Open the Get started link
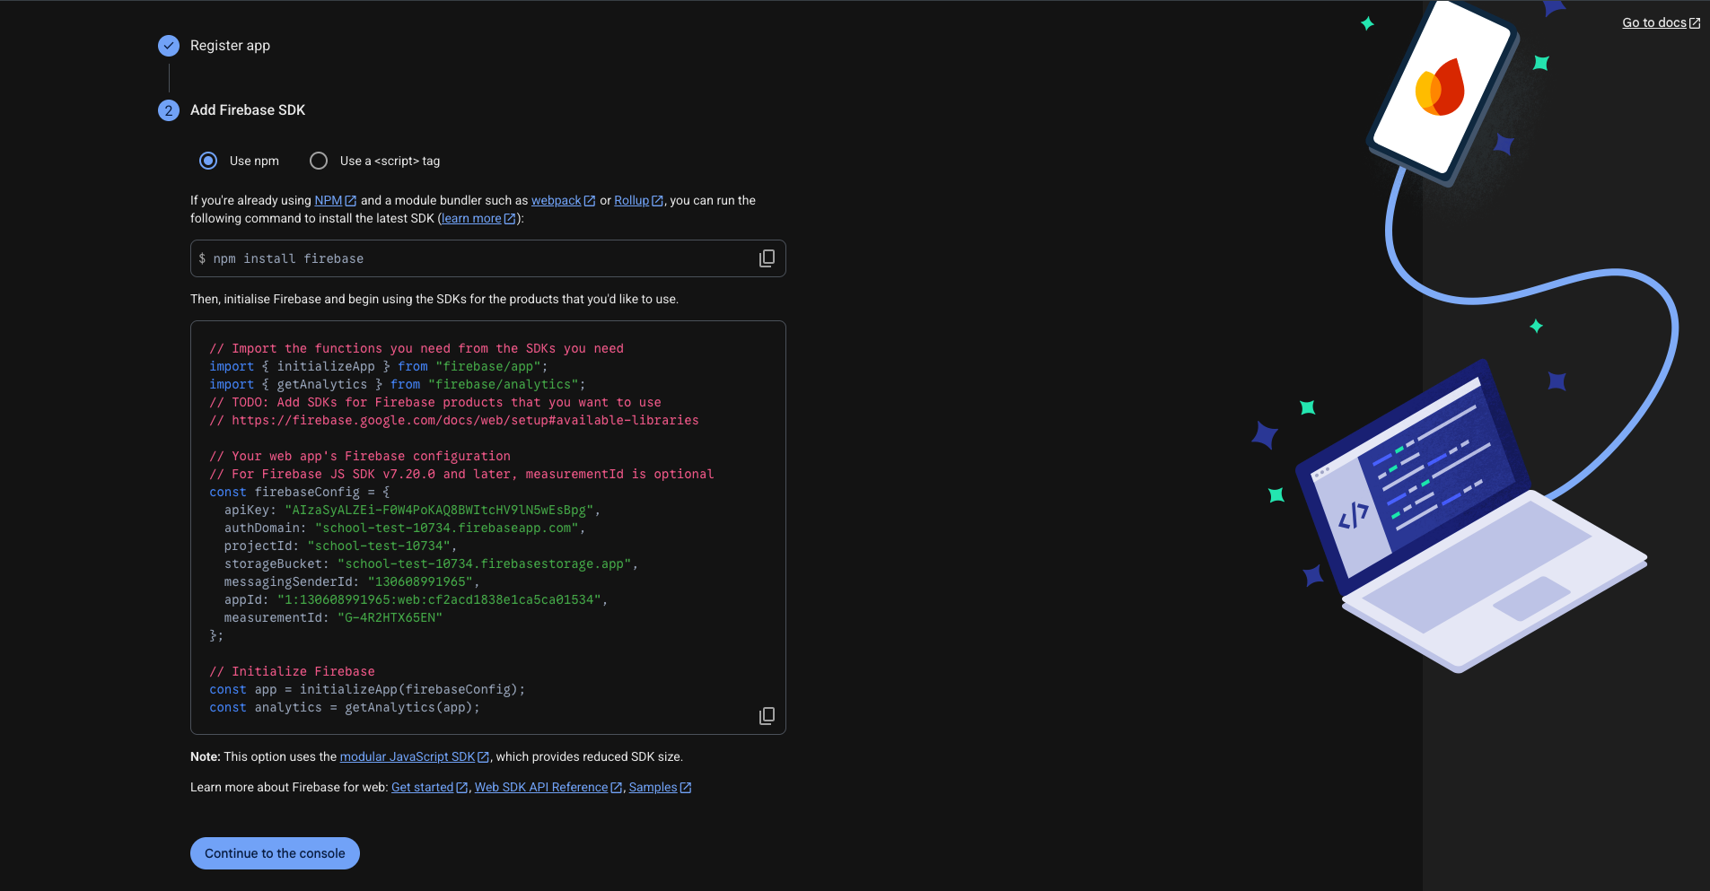This screenshot has height=891, width=1710. [x=422, y=787]
